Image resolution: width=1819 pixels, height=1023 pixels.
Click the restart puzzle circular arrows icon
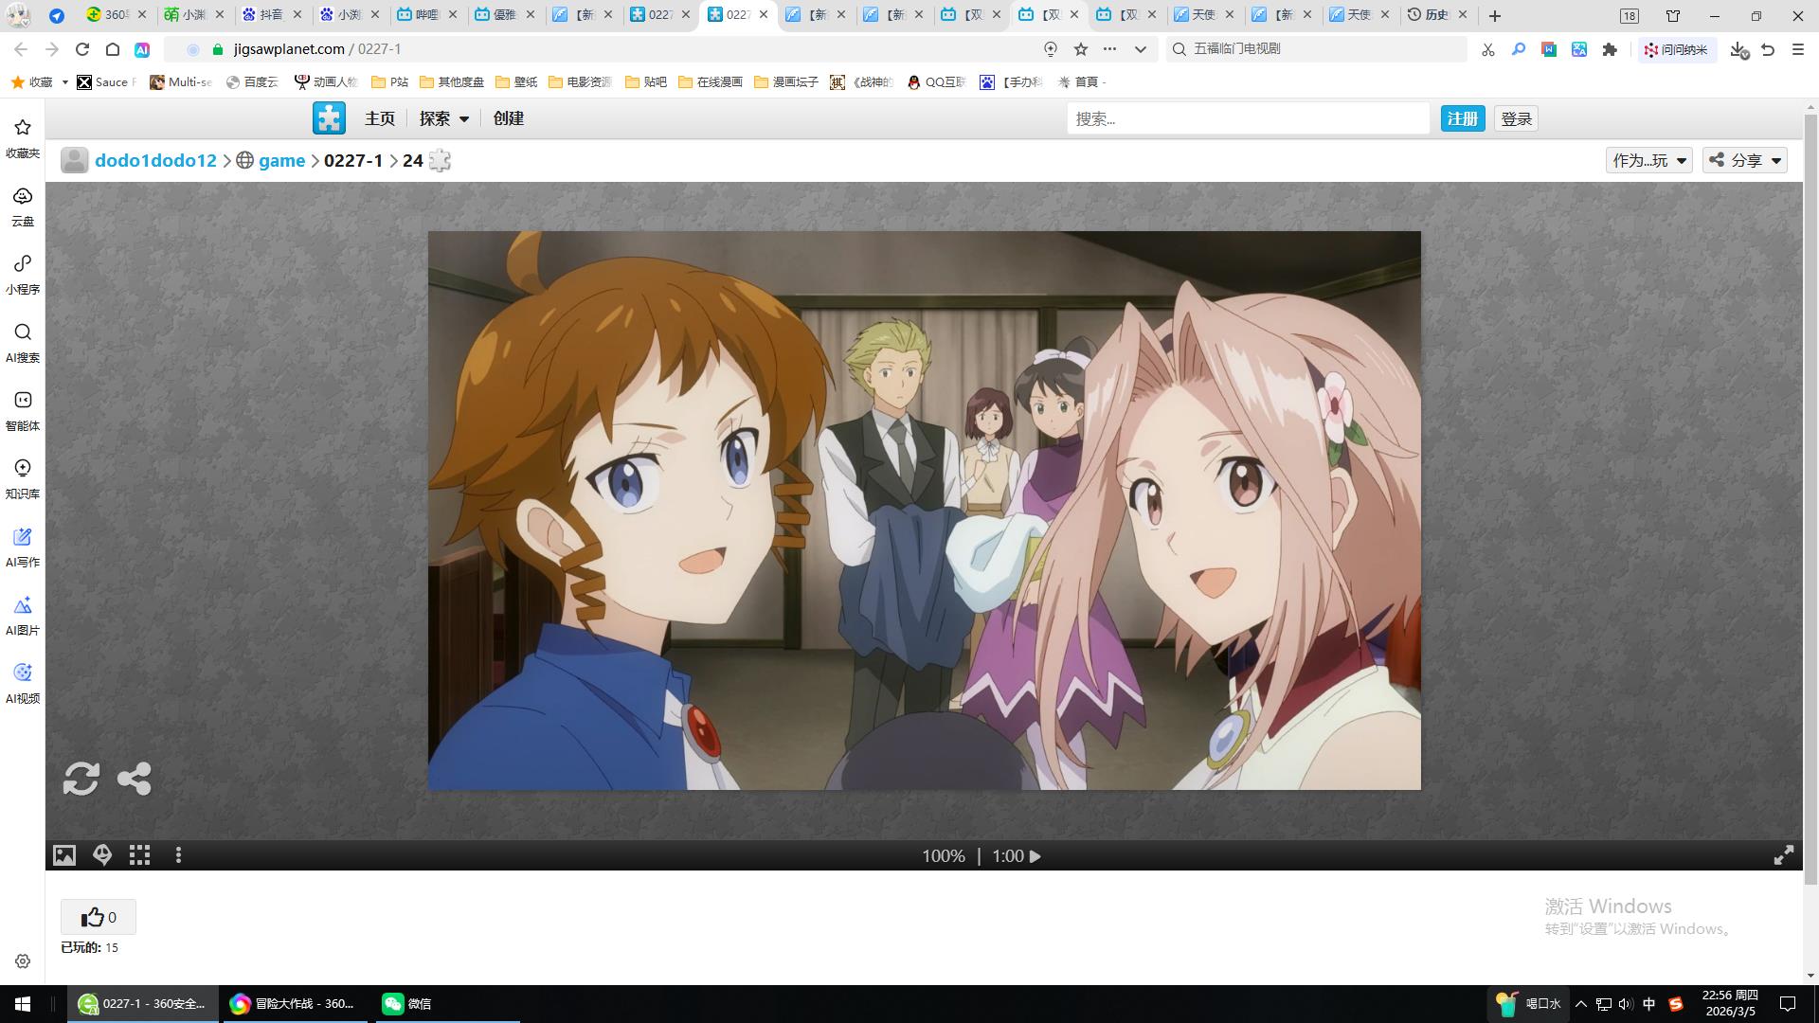[81, 779]
